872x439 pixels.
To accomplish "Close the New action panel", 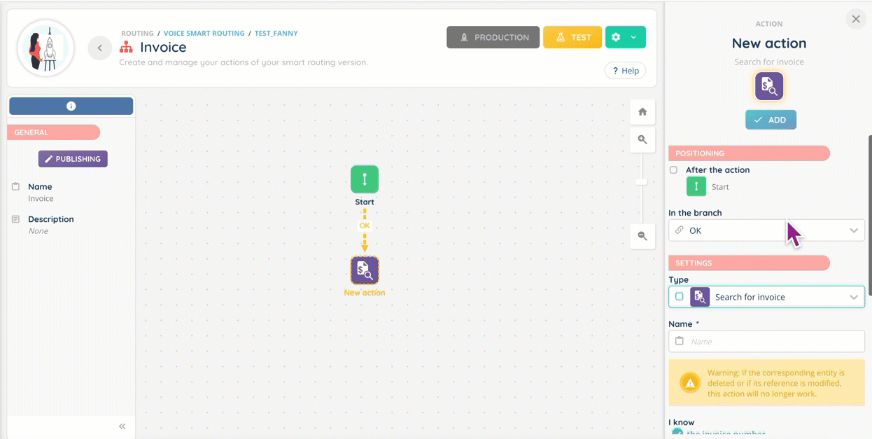I will pos(855,20).
